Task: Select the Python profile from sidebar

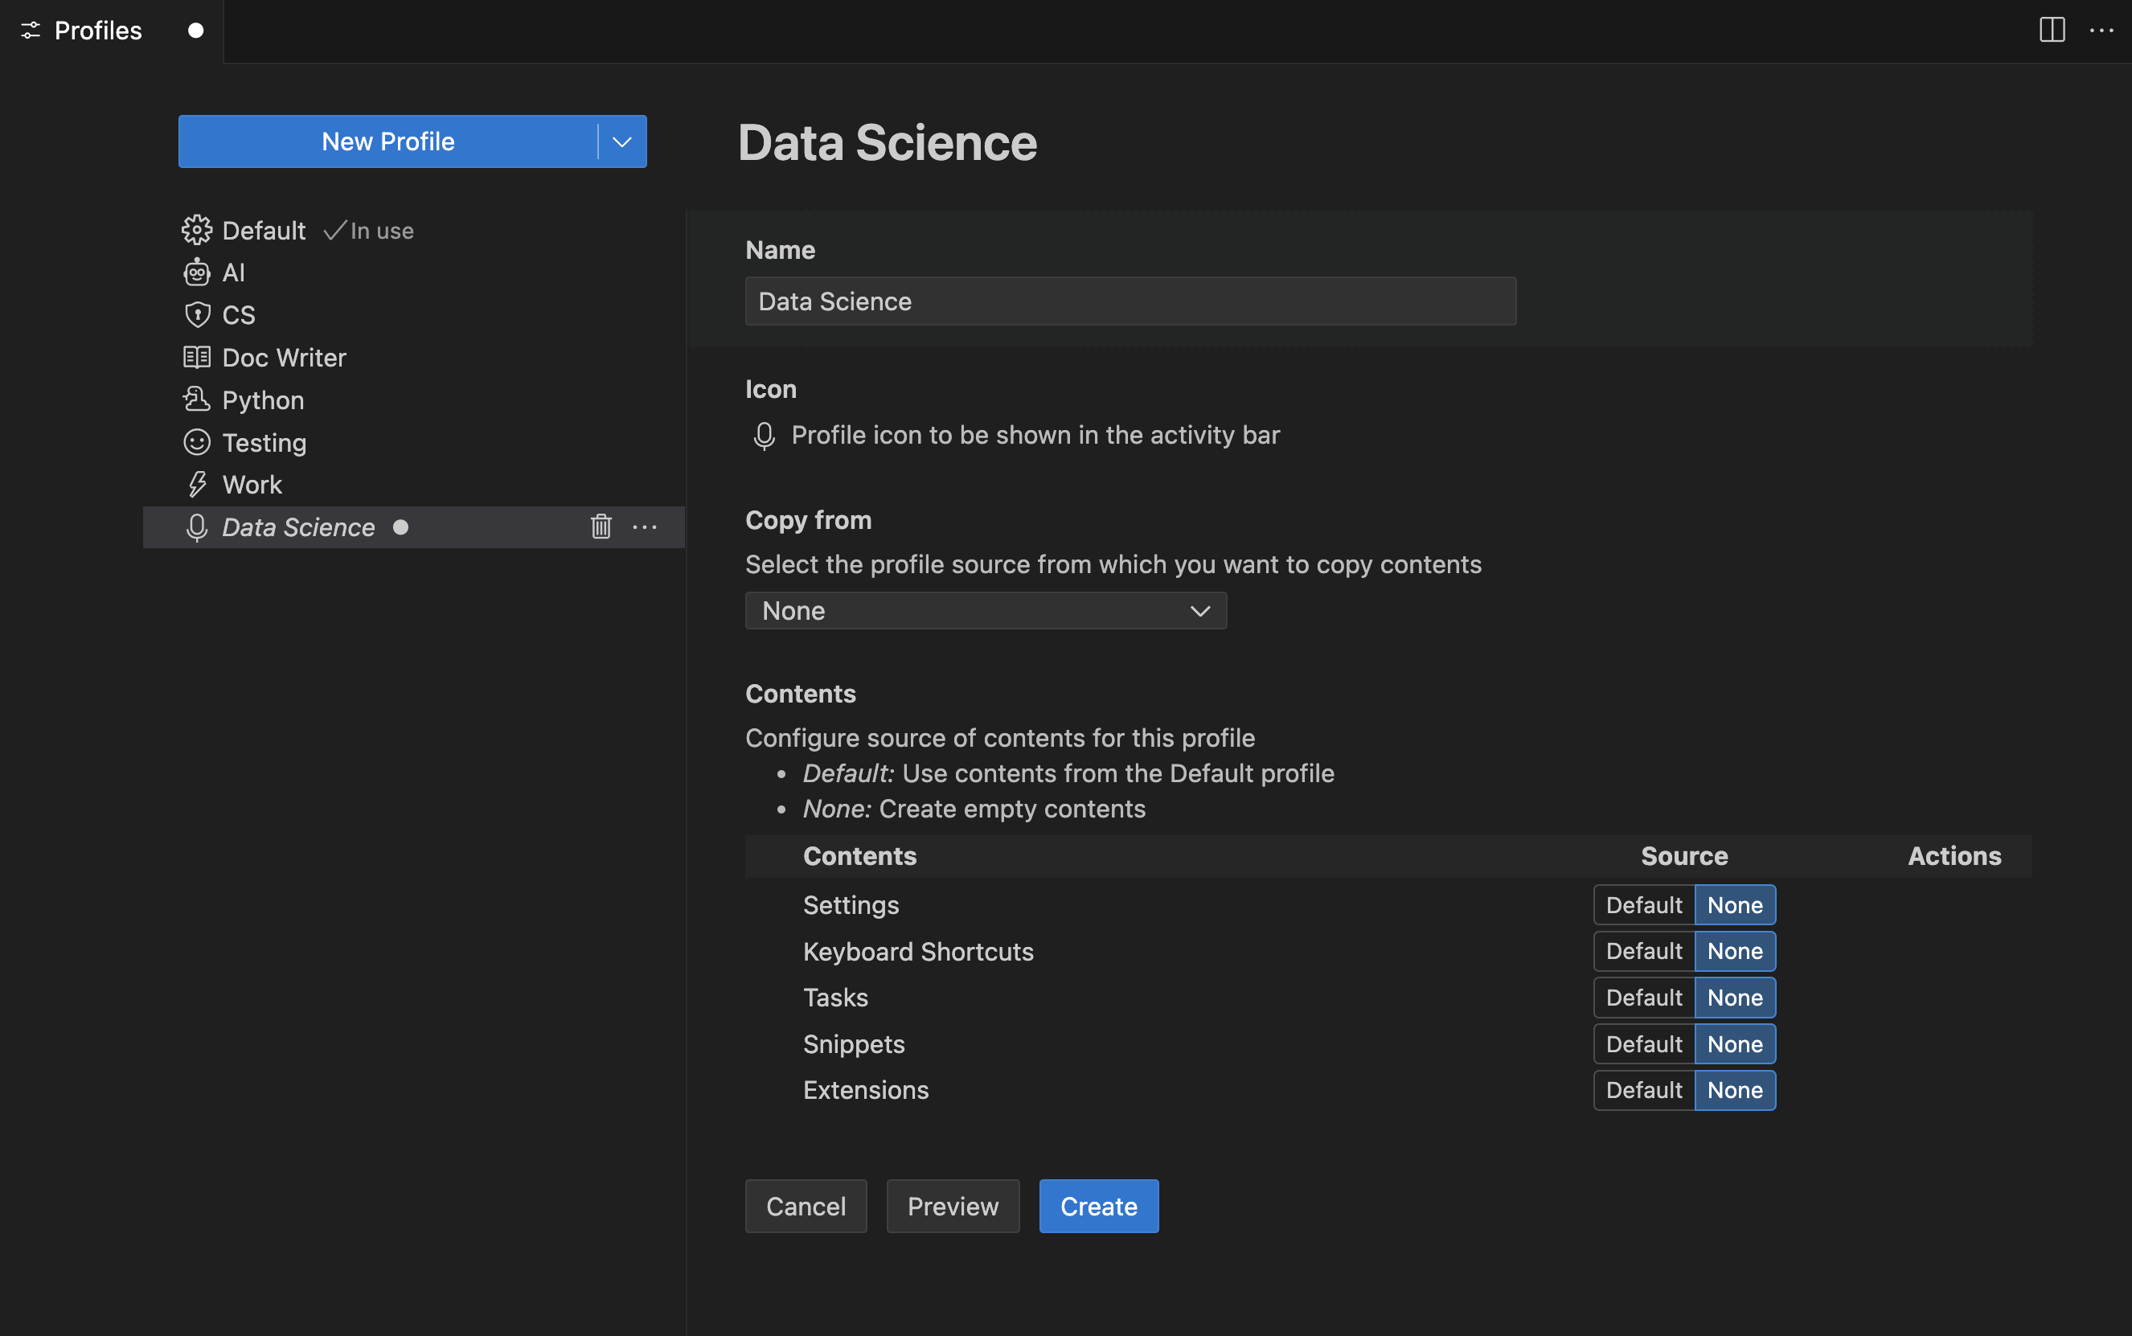Action: [262, 399]
